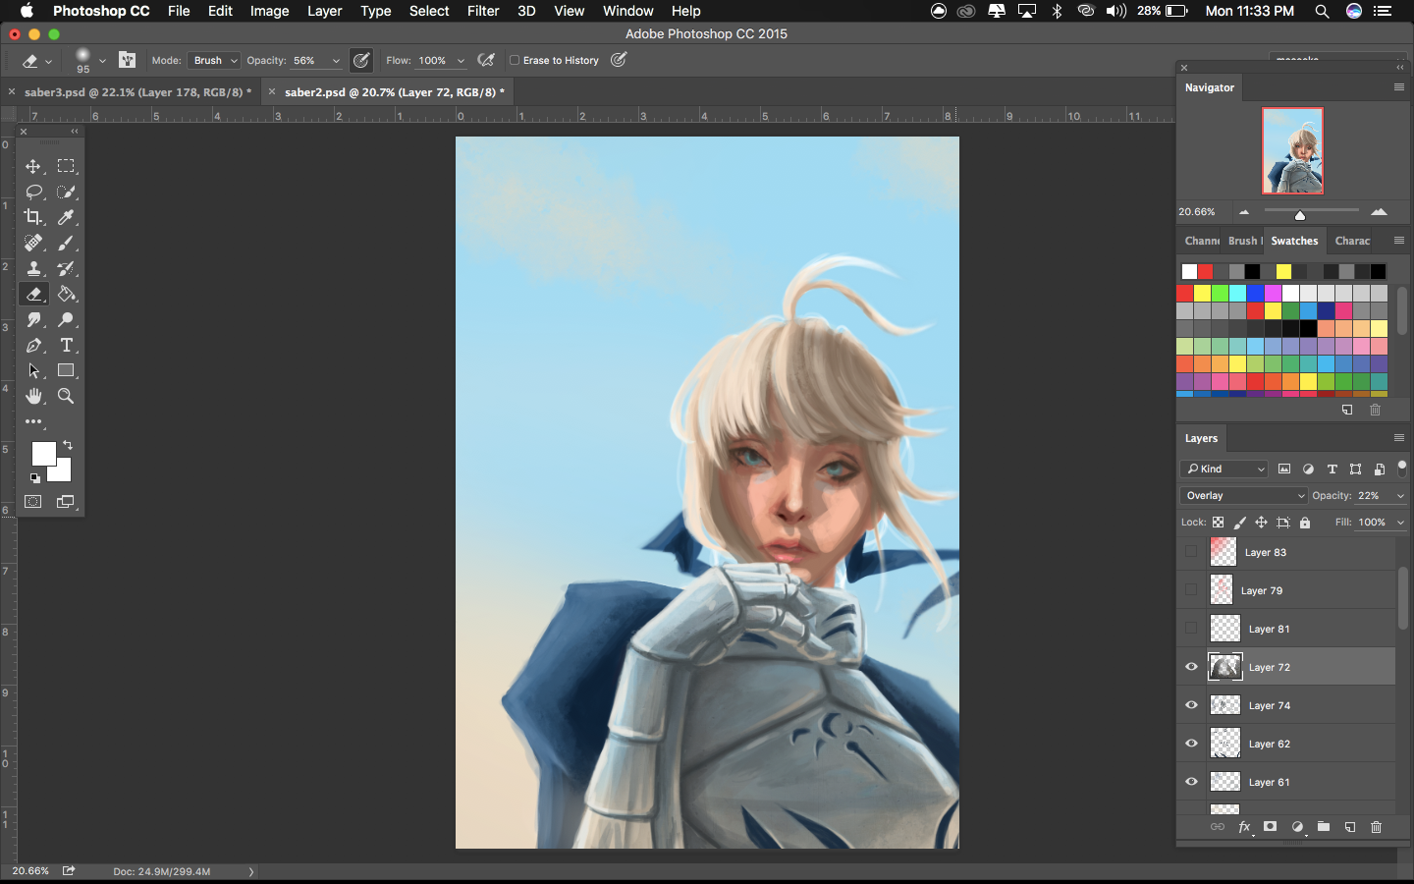Screen dimensions: 1414x884
Task: Adjust the Navigator zoom slider
Action: coord(1300,214)
